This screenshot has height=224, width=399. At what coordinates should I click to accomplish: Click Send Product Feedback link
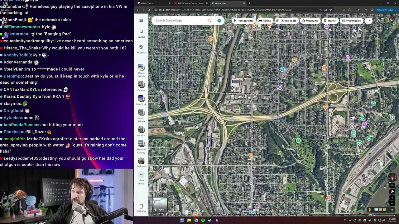tap(354, 215)
